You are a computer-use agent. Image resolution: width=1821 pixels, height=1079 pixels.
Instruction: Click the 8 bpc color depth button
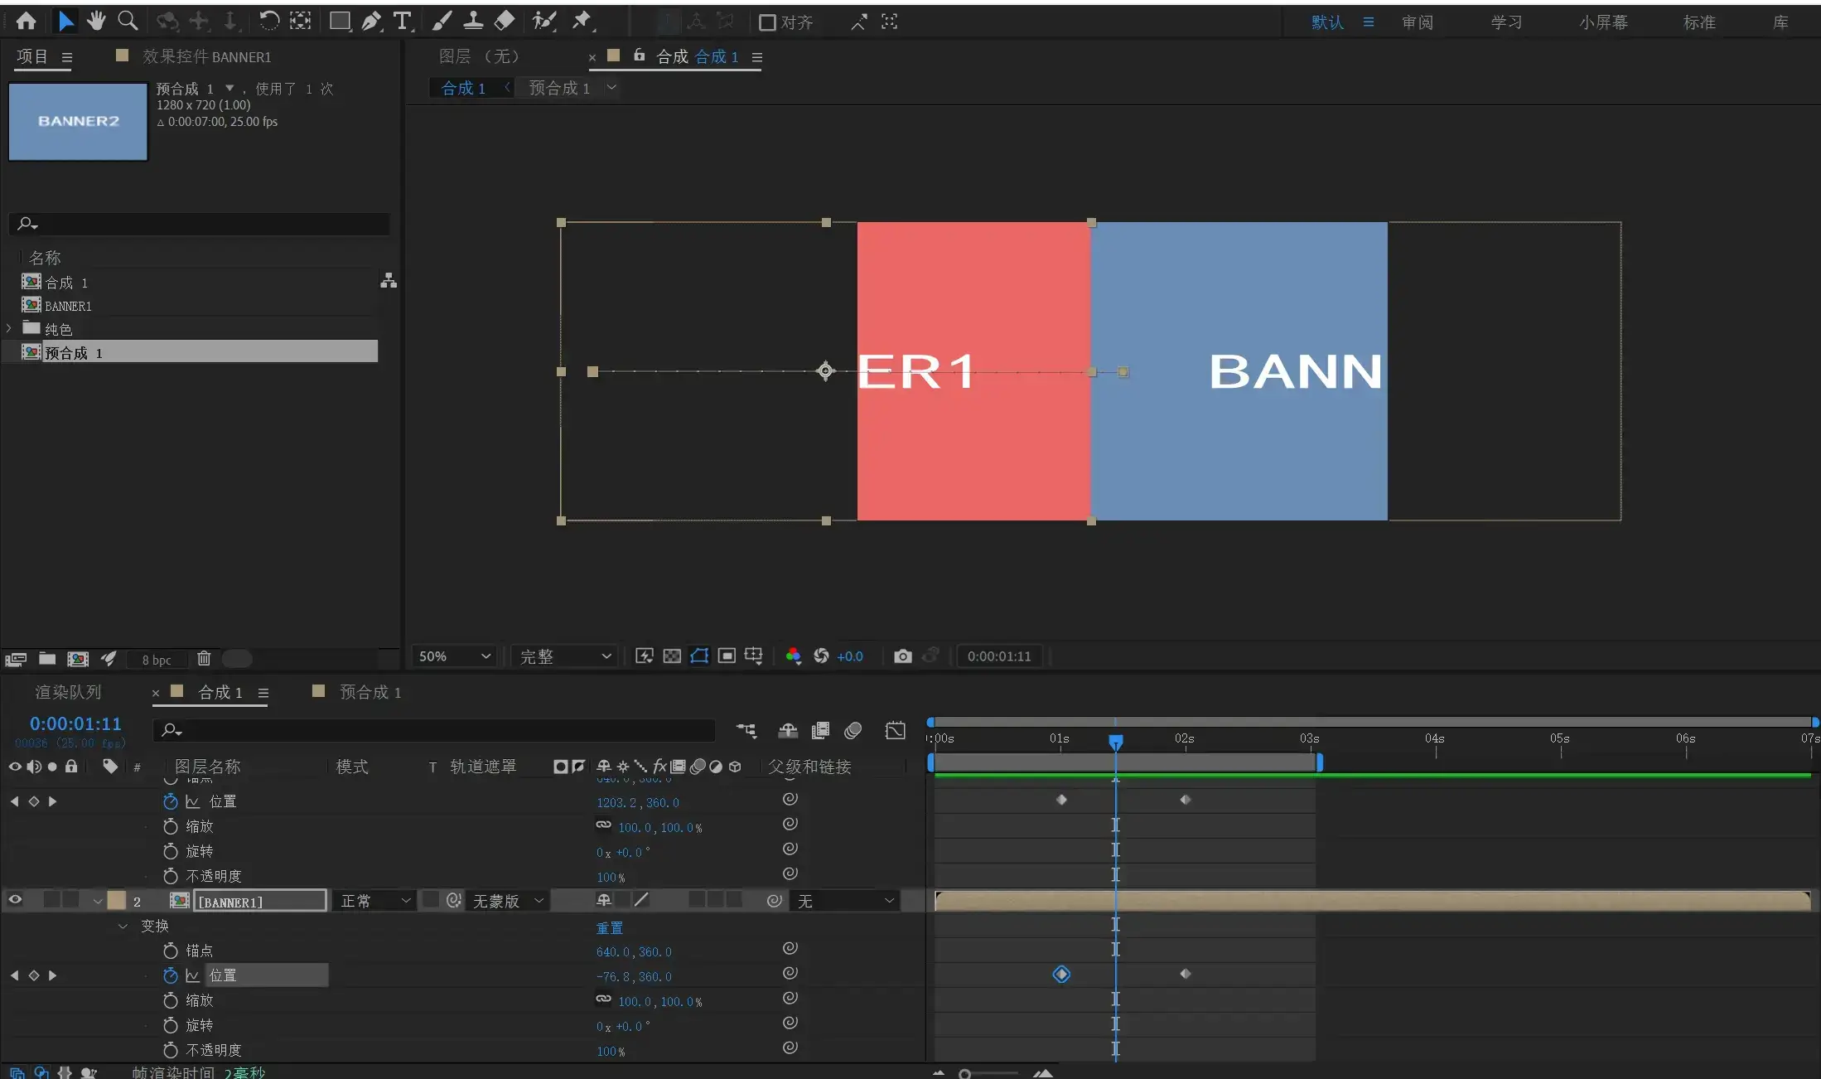point(157,660)
